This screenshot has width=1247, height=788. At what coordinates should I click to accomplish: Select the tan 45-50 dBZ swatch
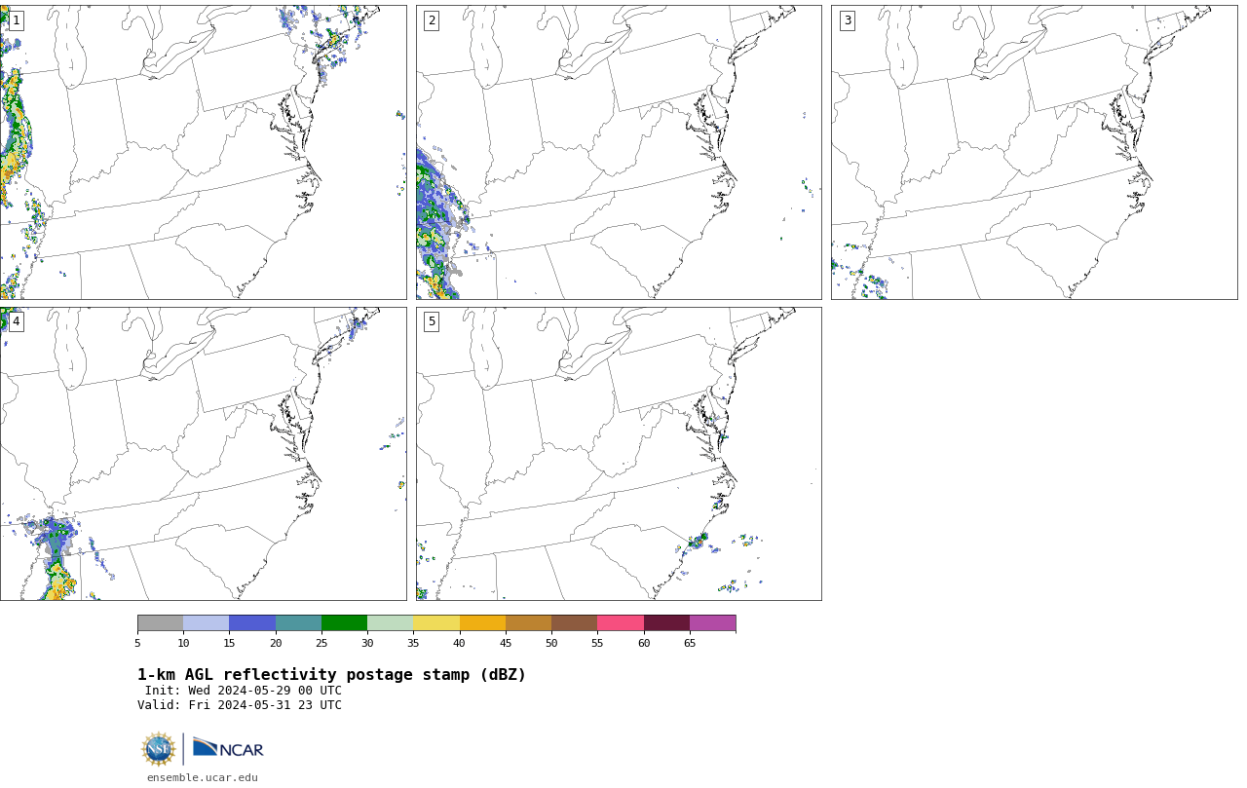(528, 623)
